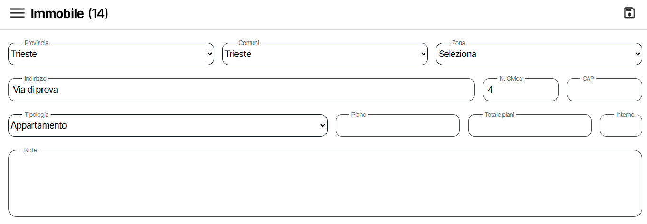Click the (14) record number in the header
This screenshot has height=224, width=647.
(98, 14)
